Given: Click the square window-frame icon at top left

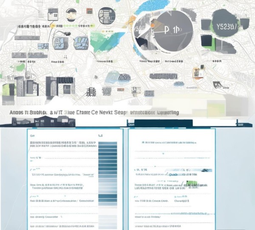Looking at the screenshot, I should pos(53,14).
